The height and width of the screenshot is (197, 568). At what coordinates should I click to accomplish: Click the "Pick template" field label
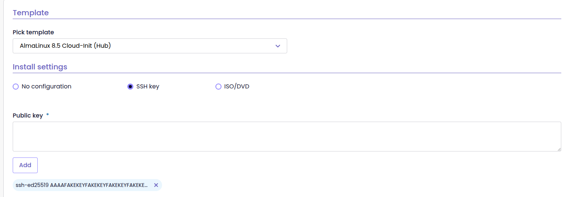tap(33, 32)
